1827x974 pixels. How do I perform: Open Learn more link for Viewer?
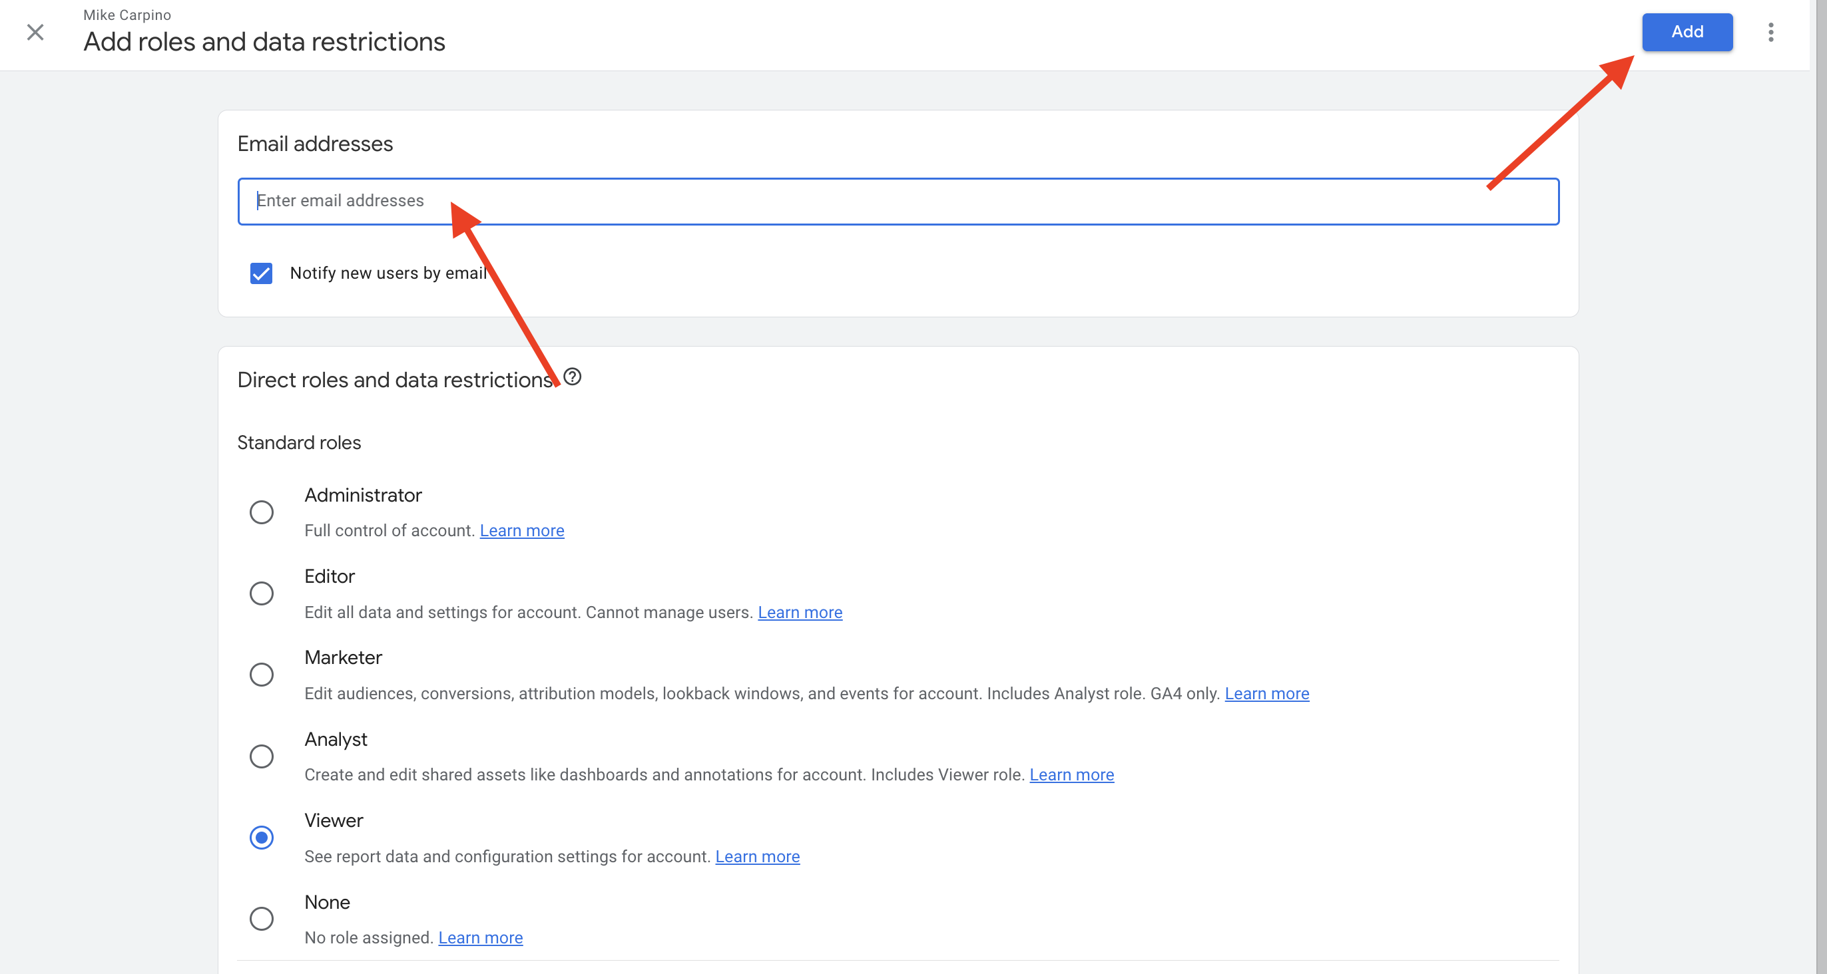[757, 856]
